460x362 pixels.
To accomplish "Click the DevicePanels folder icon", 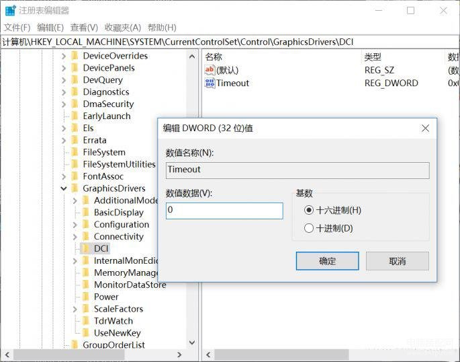I will click(x=75, y=68).
